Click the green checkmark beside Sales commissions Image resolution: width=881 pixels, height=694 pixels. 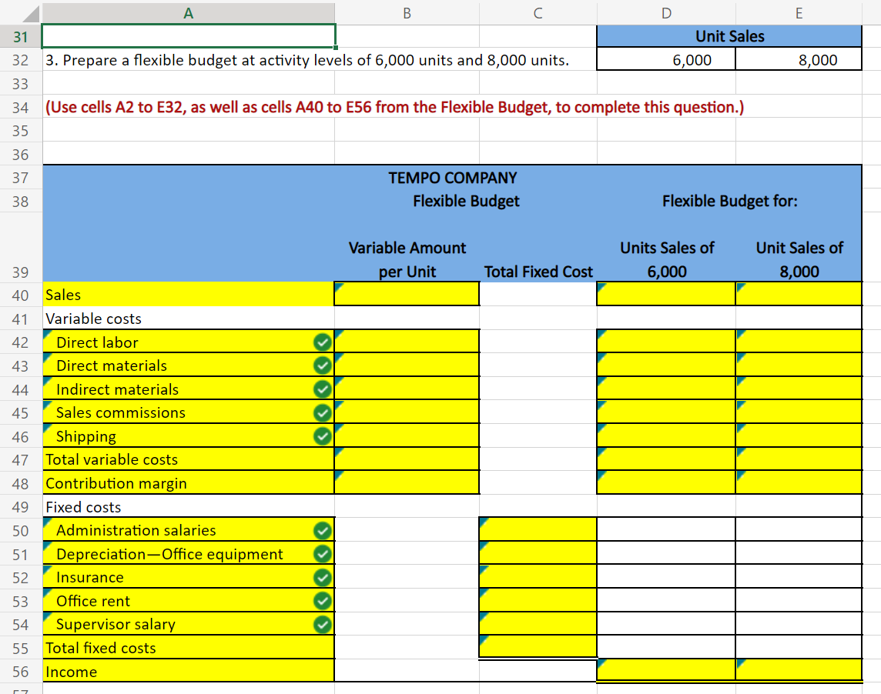pos(323,412)
